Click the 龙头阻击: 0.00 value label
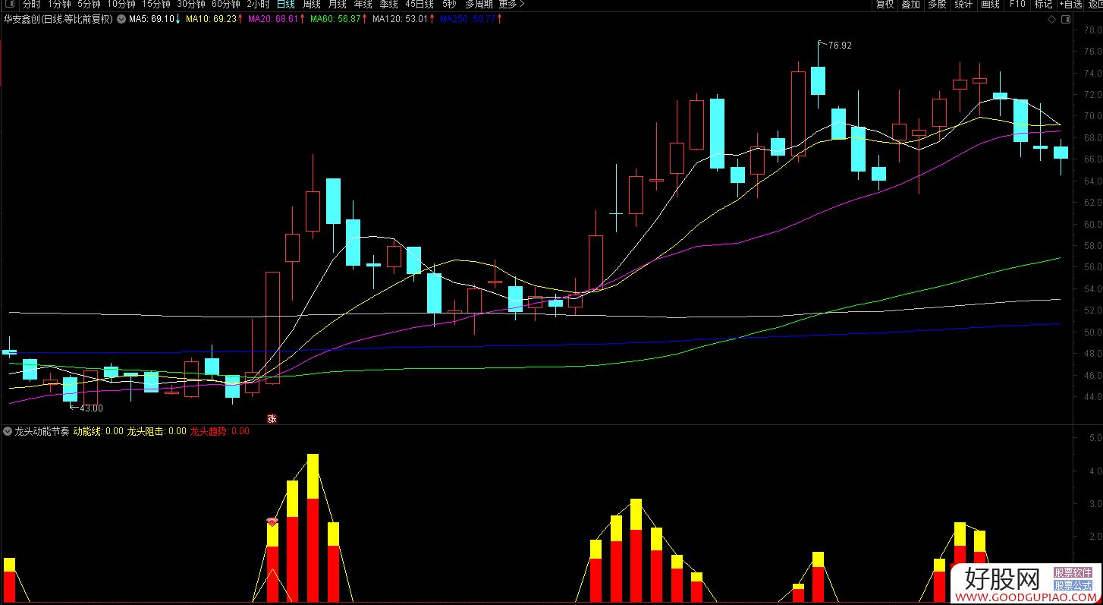This screenshot has height=605, width=1103. click(156, 431)
